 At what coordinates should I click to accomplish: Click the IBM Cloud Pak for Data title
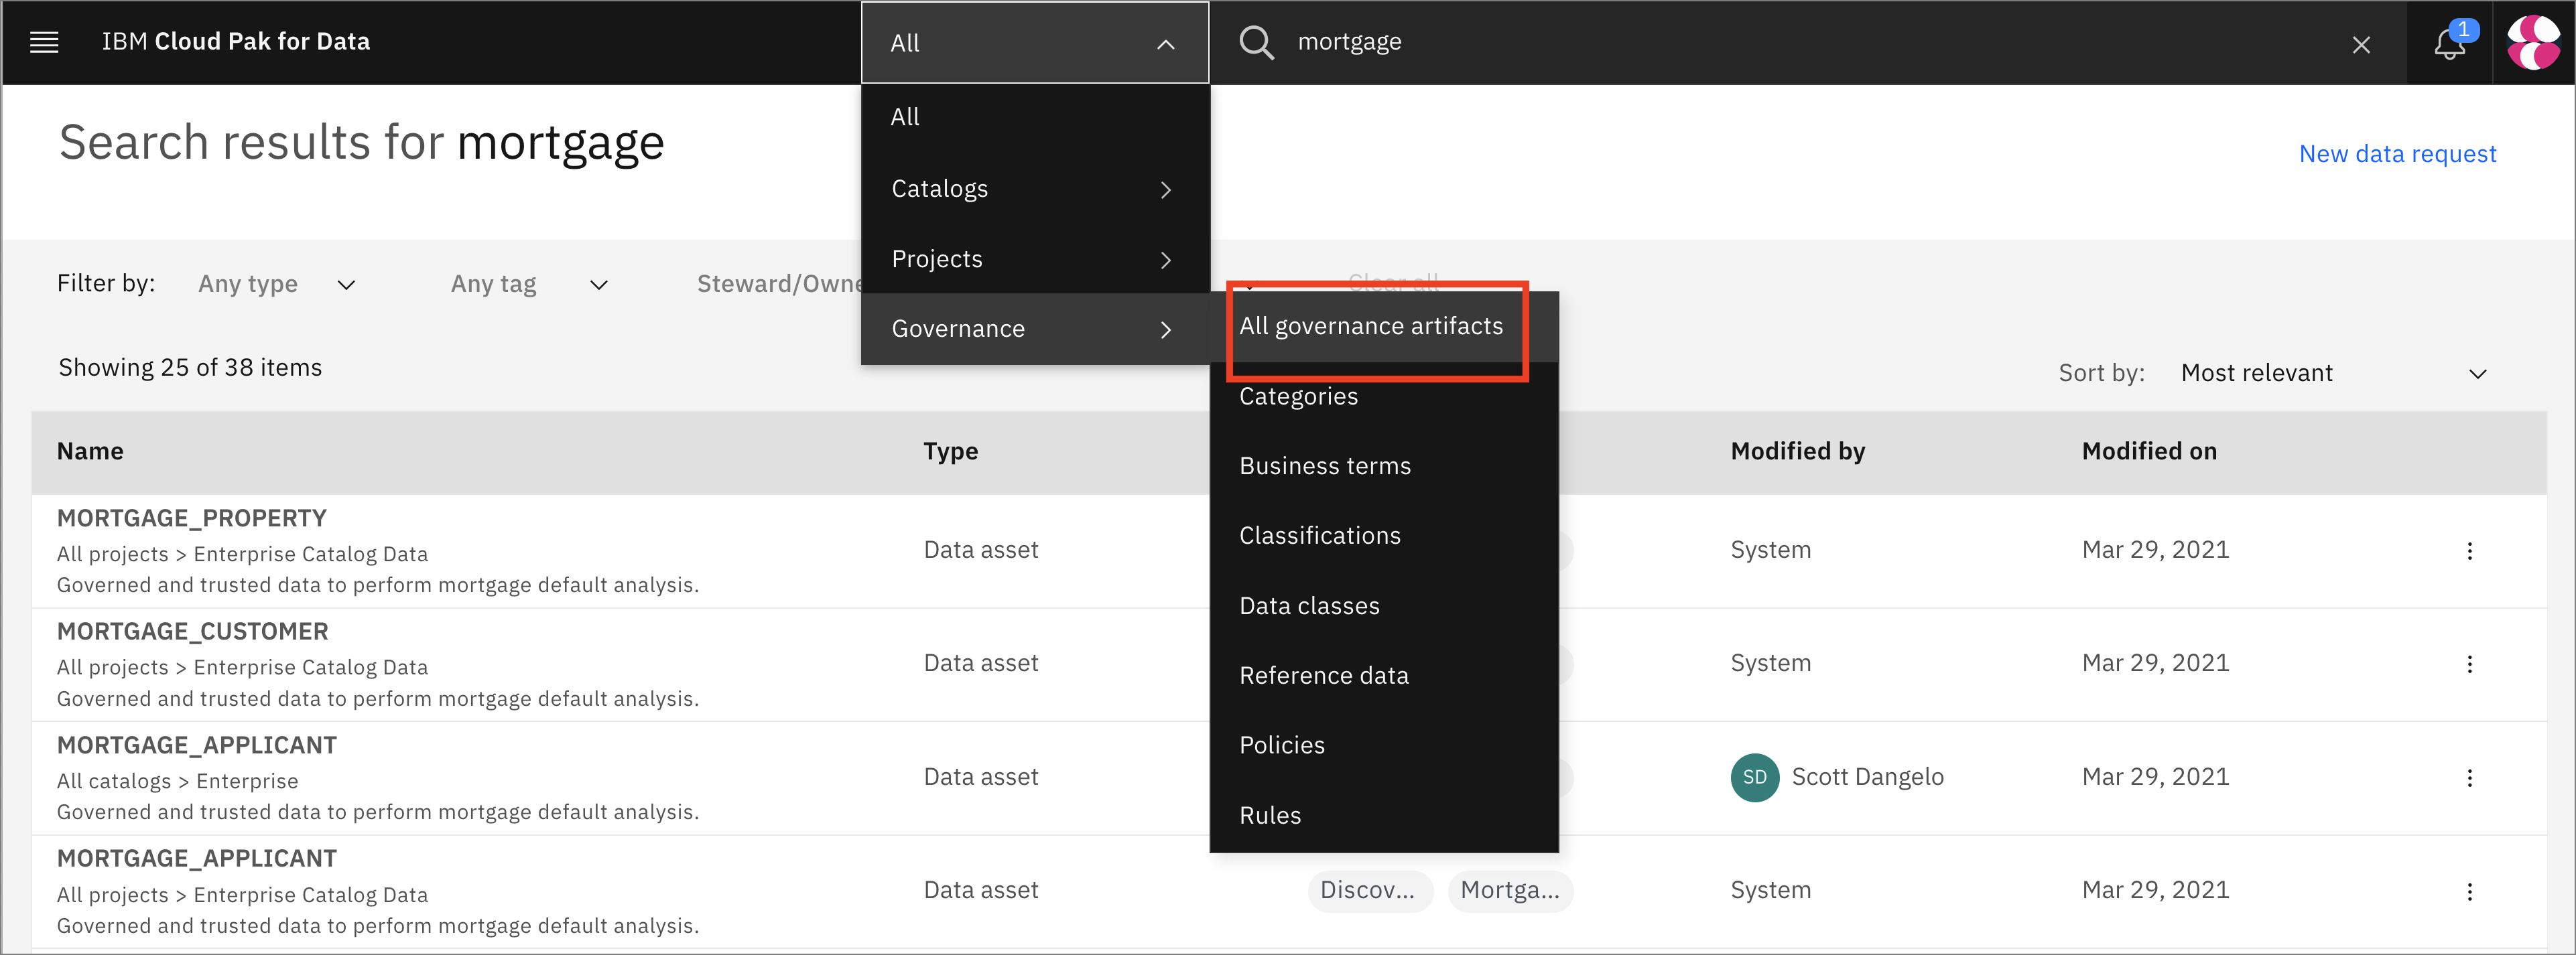(235, 42)
